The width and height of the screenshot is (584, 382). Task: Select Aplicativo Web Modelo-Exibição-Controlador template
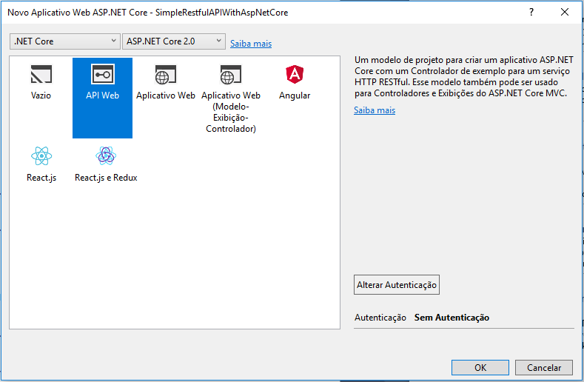pyautogui.click(x=231, y=98)
